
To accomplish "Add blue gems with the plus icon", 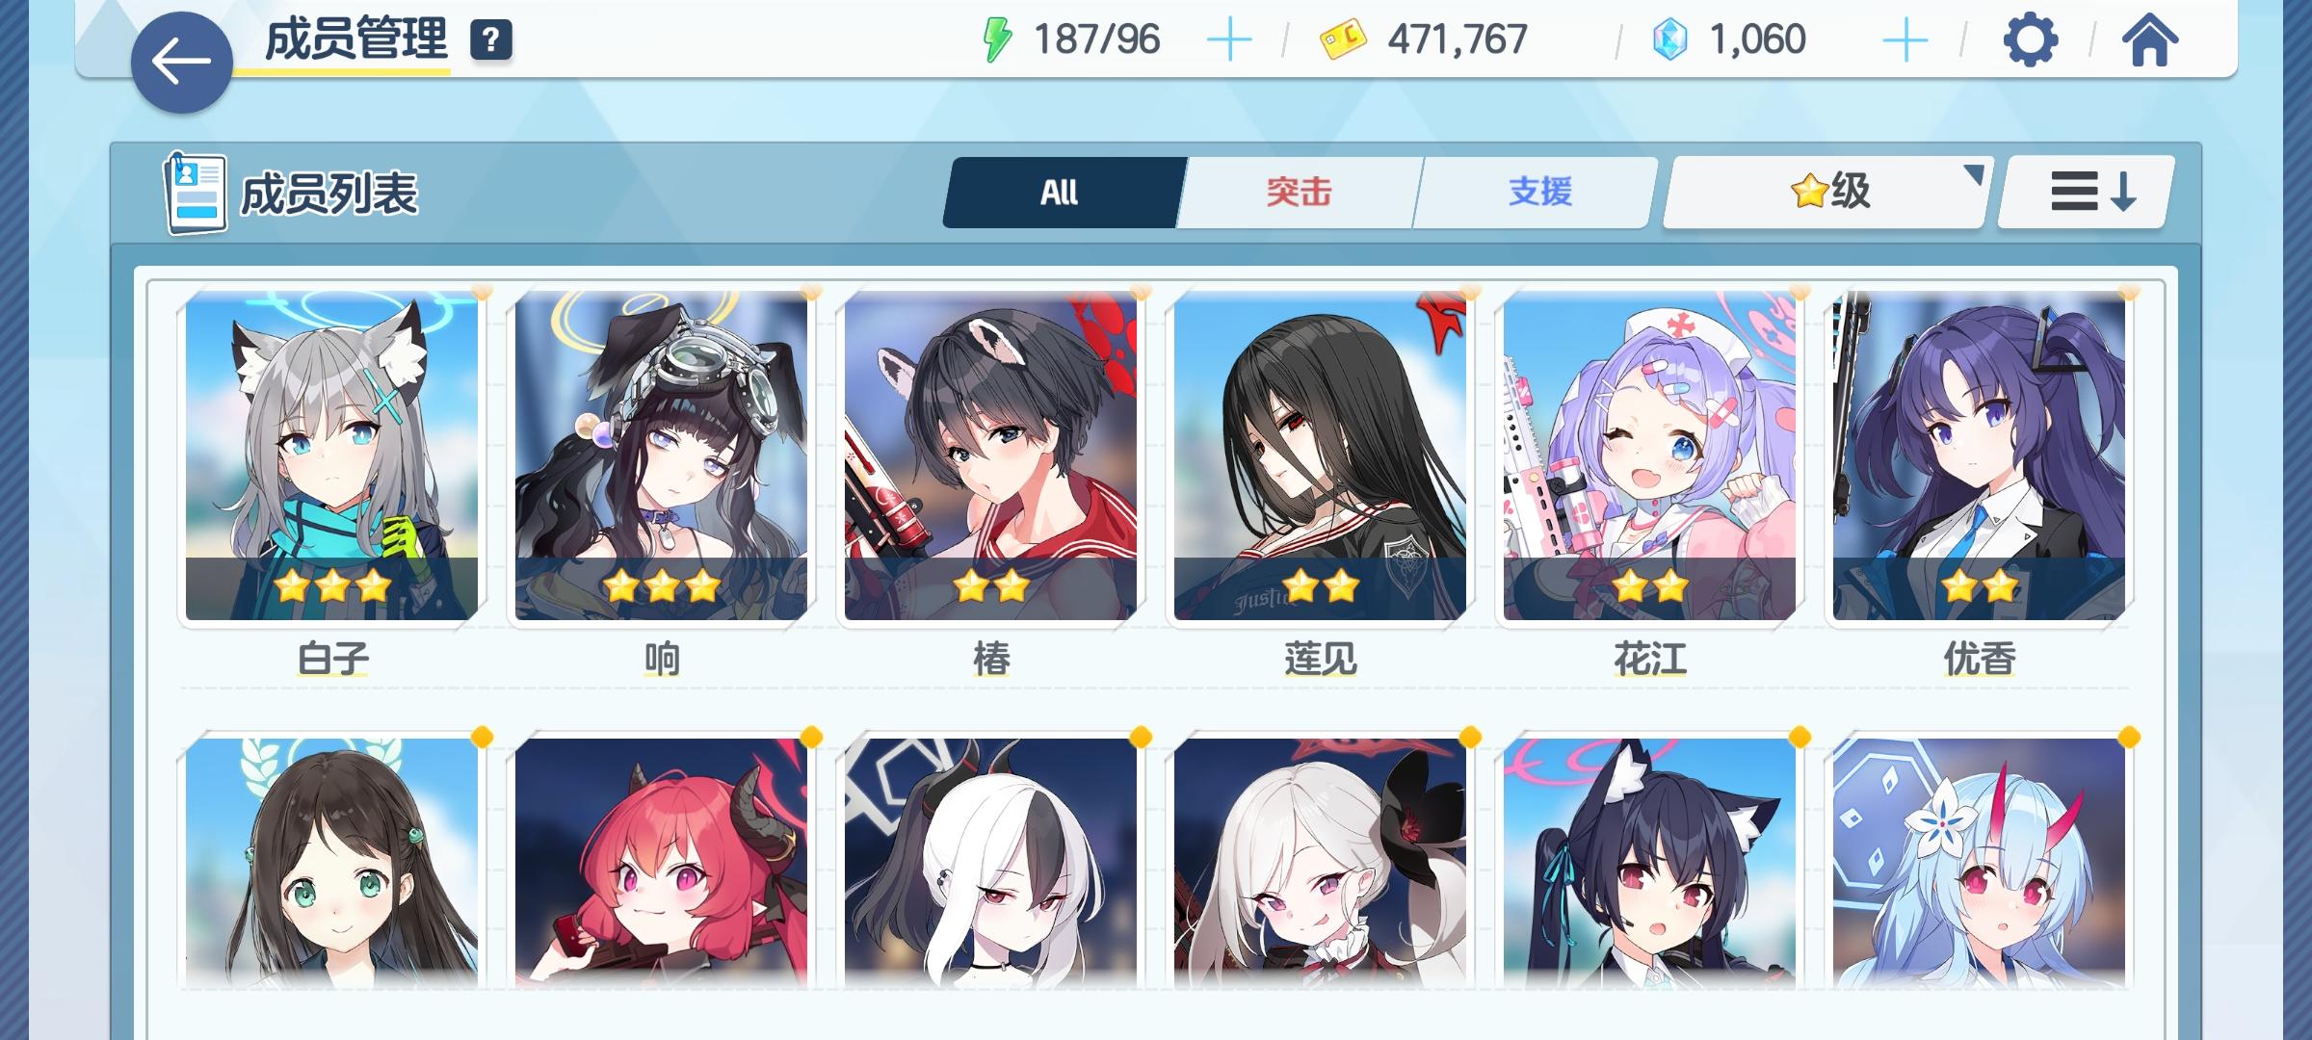I will pos(1905,40).
